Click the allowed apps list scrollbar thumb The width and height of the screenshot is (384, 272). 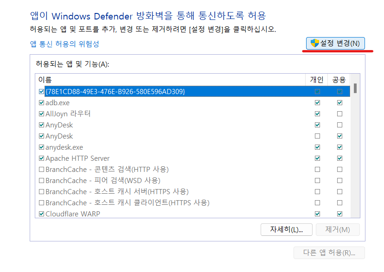click(355, 89)
